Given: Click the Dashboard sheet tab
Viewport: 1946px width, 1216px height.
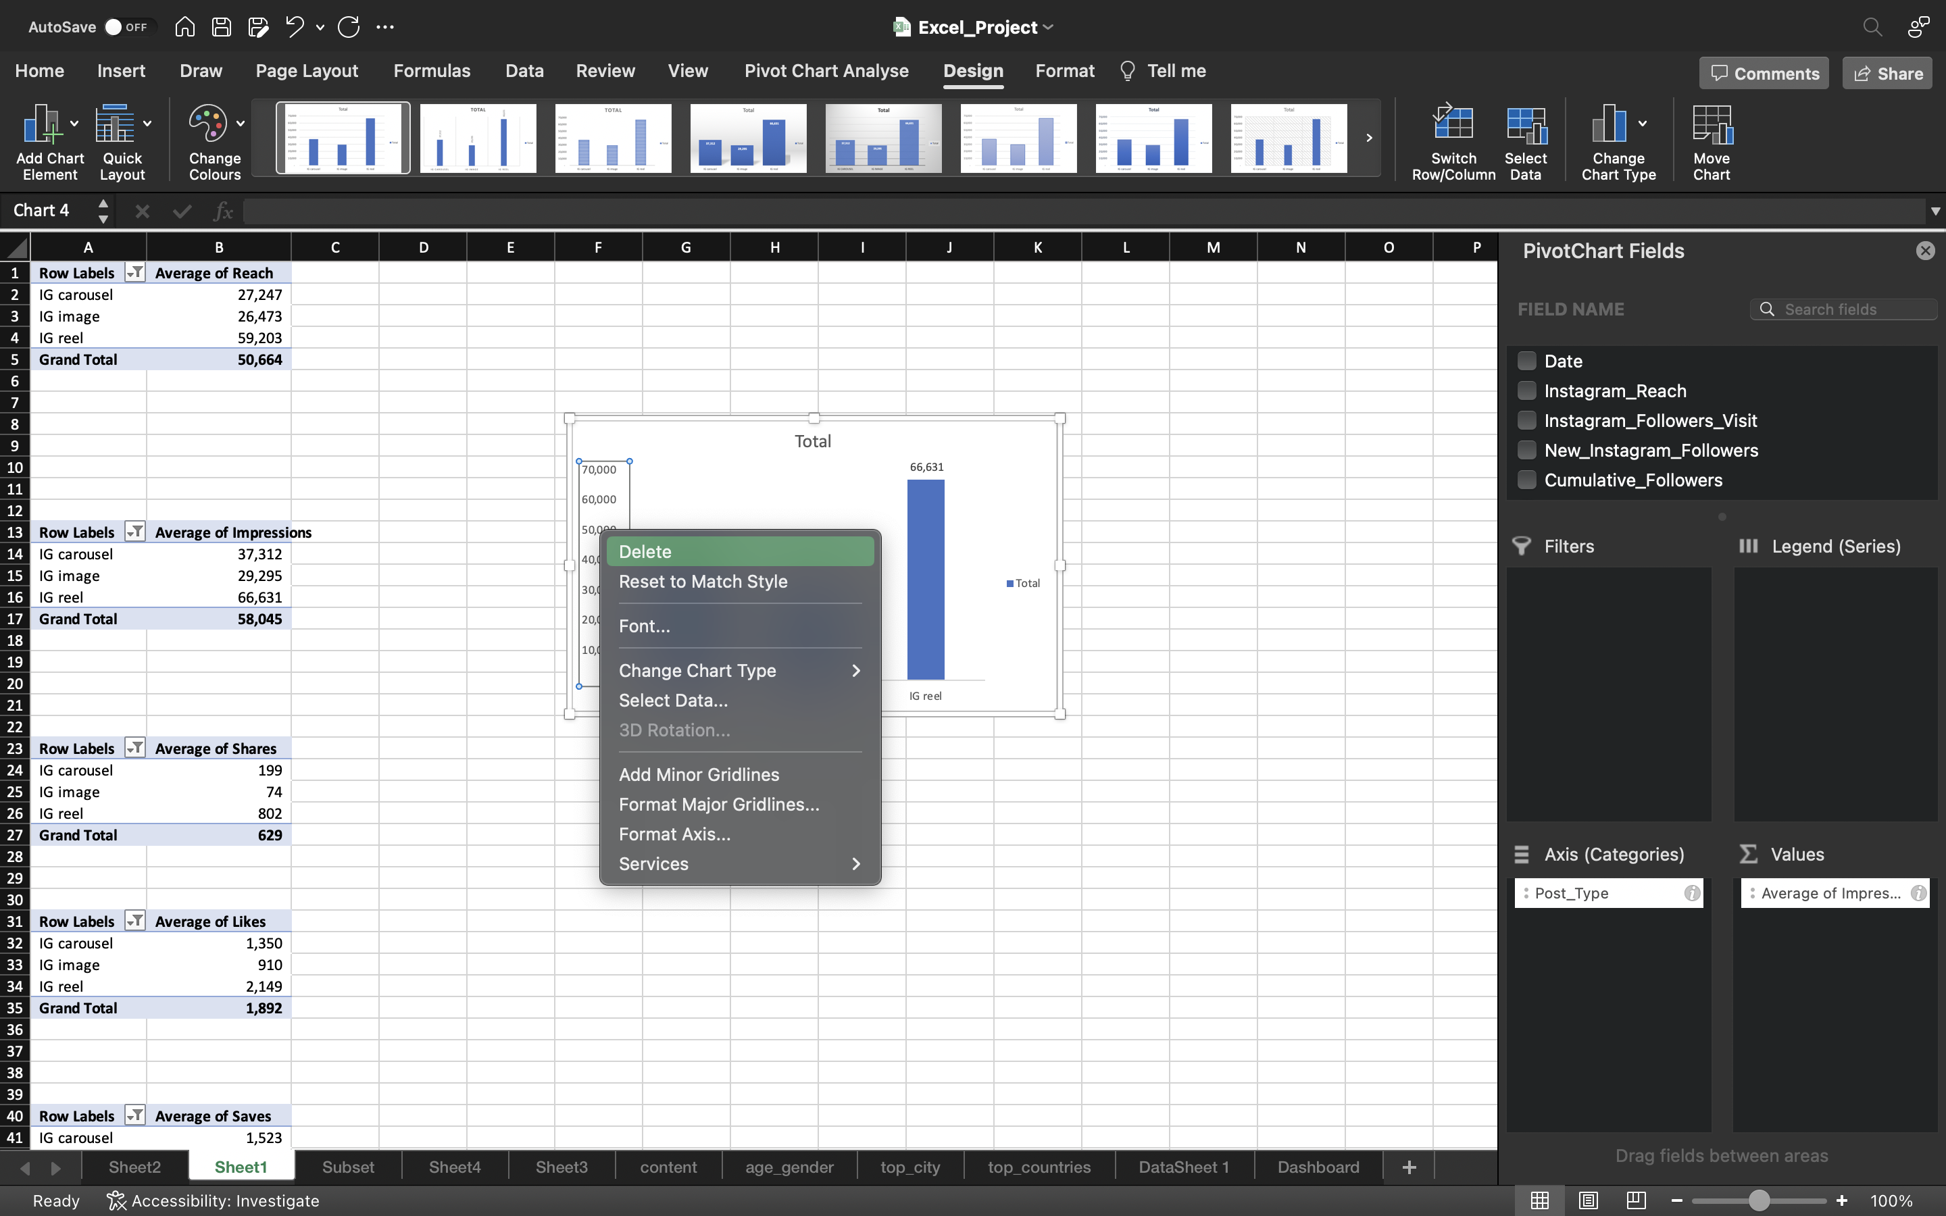Looking at the screenshot, I should click(x=1317, y=1165).
